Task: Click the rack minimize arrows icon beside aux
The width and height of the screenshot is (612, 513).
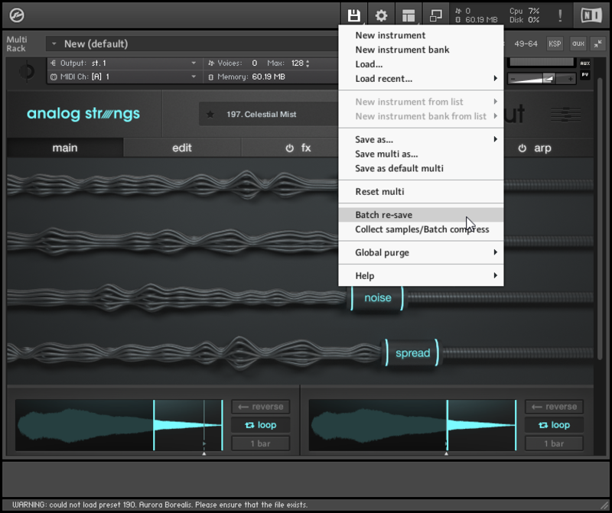Action: click(x=597, y=44)
